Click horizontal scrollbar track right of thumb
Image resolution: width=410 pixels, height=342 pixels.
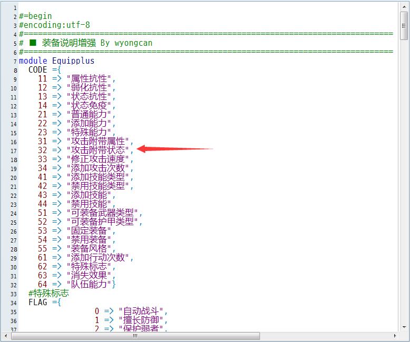point(325,336)
